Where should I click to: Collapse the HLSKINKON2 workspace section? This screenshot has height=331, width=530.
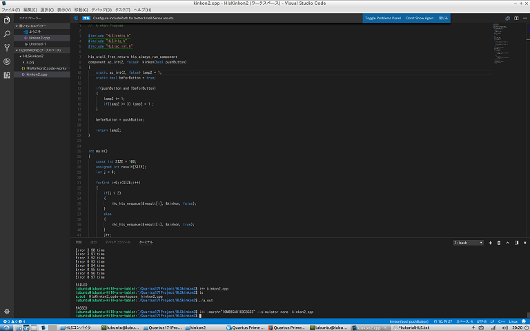42,50
